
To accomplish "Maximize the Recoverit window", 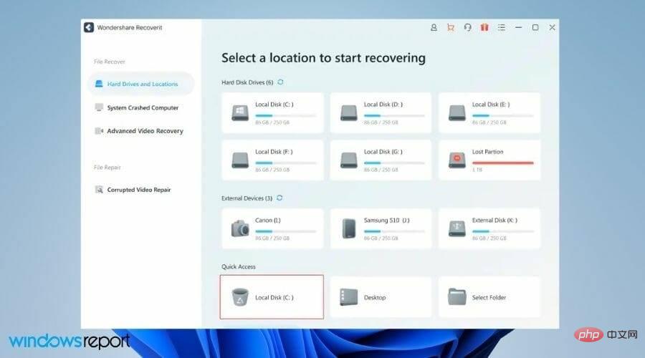I will coord(535,27).
